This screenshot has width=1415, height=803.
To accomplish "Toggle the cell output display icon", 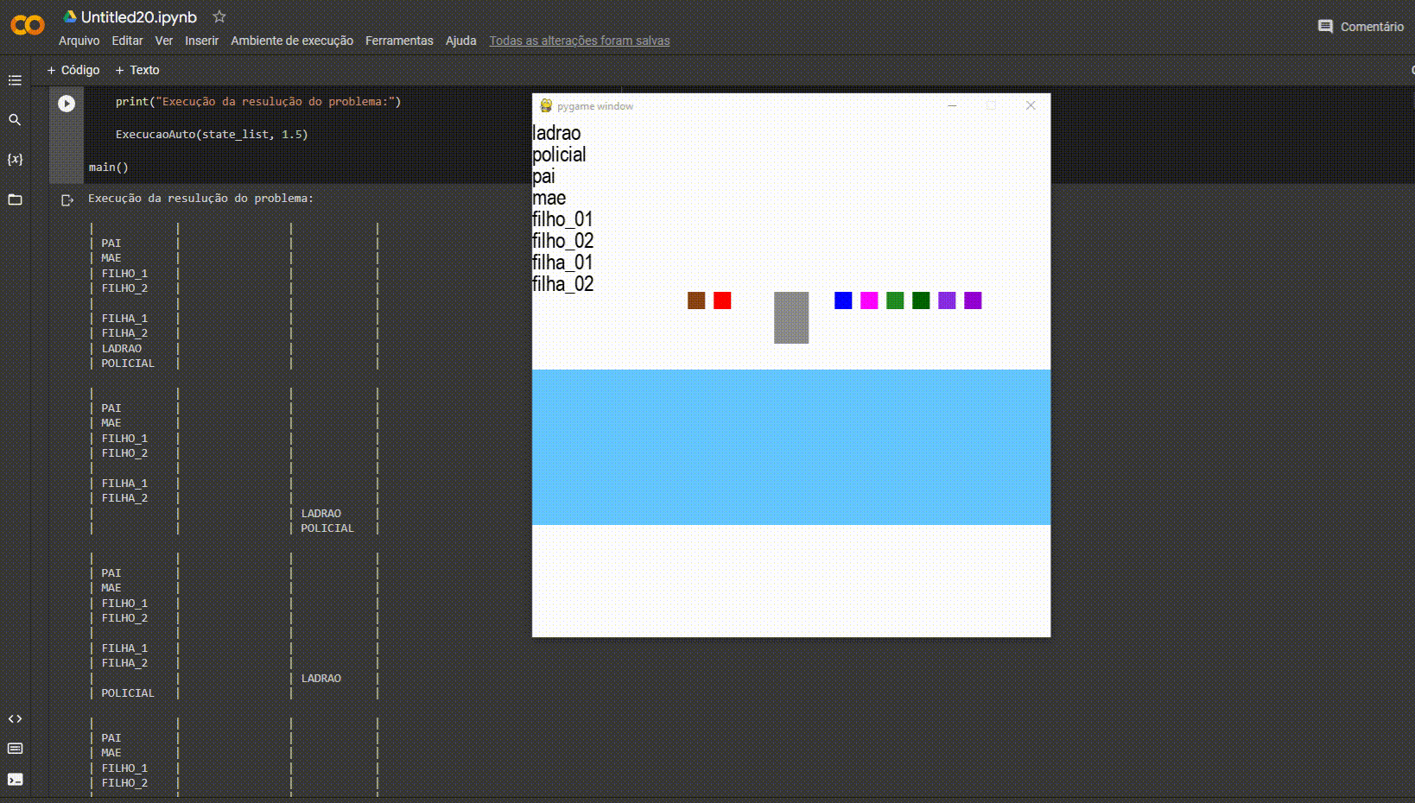I will click(x=67, y=199).
